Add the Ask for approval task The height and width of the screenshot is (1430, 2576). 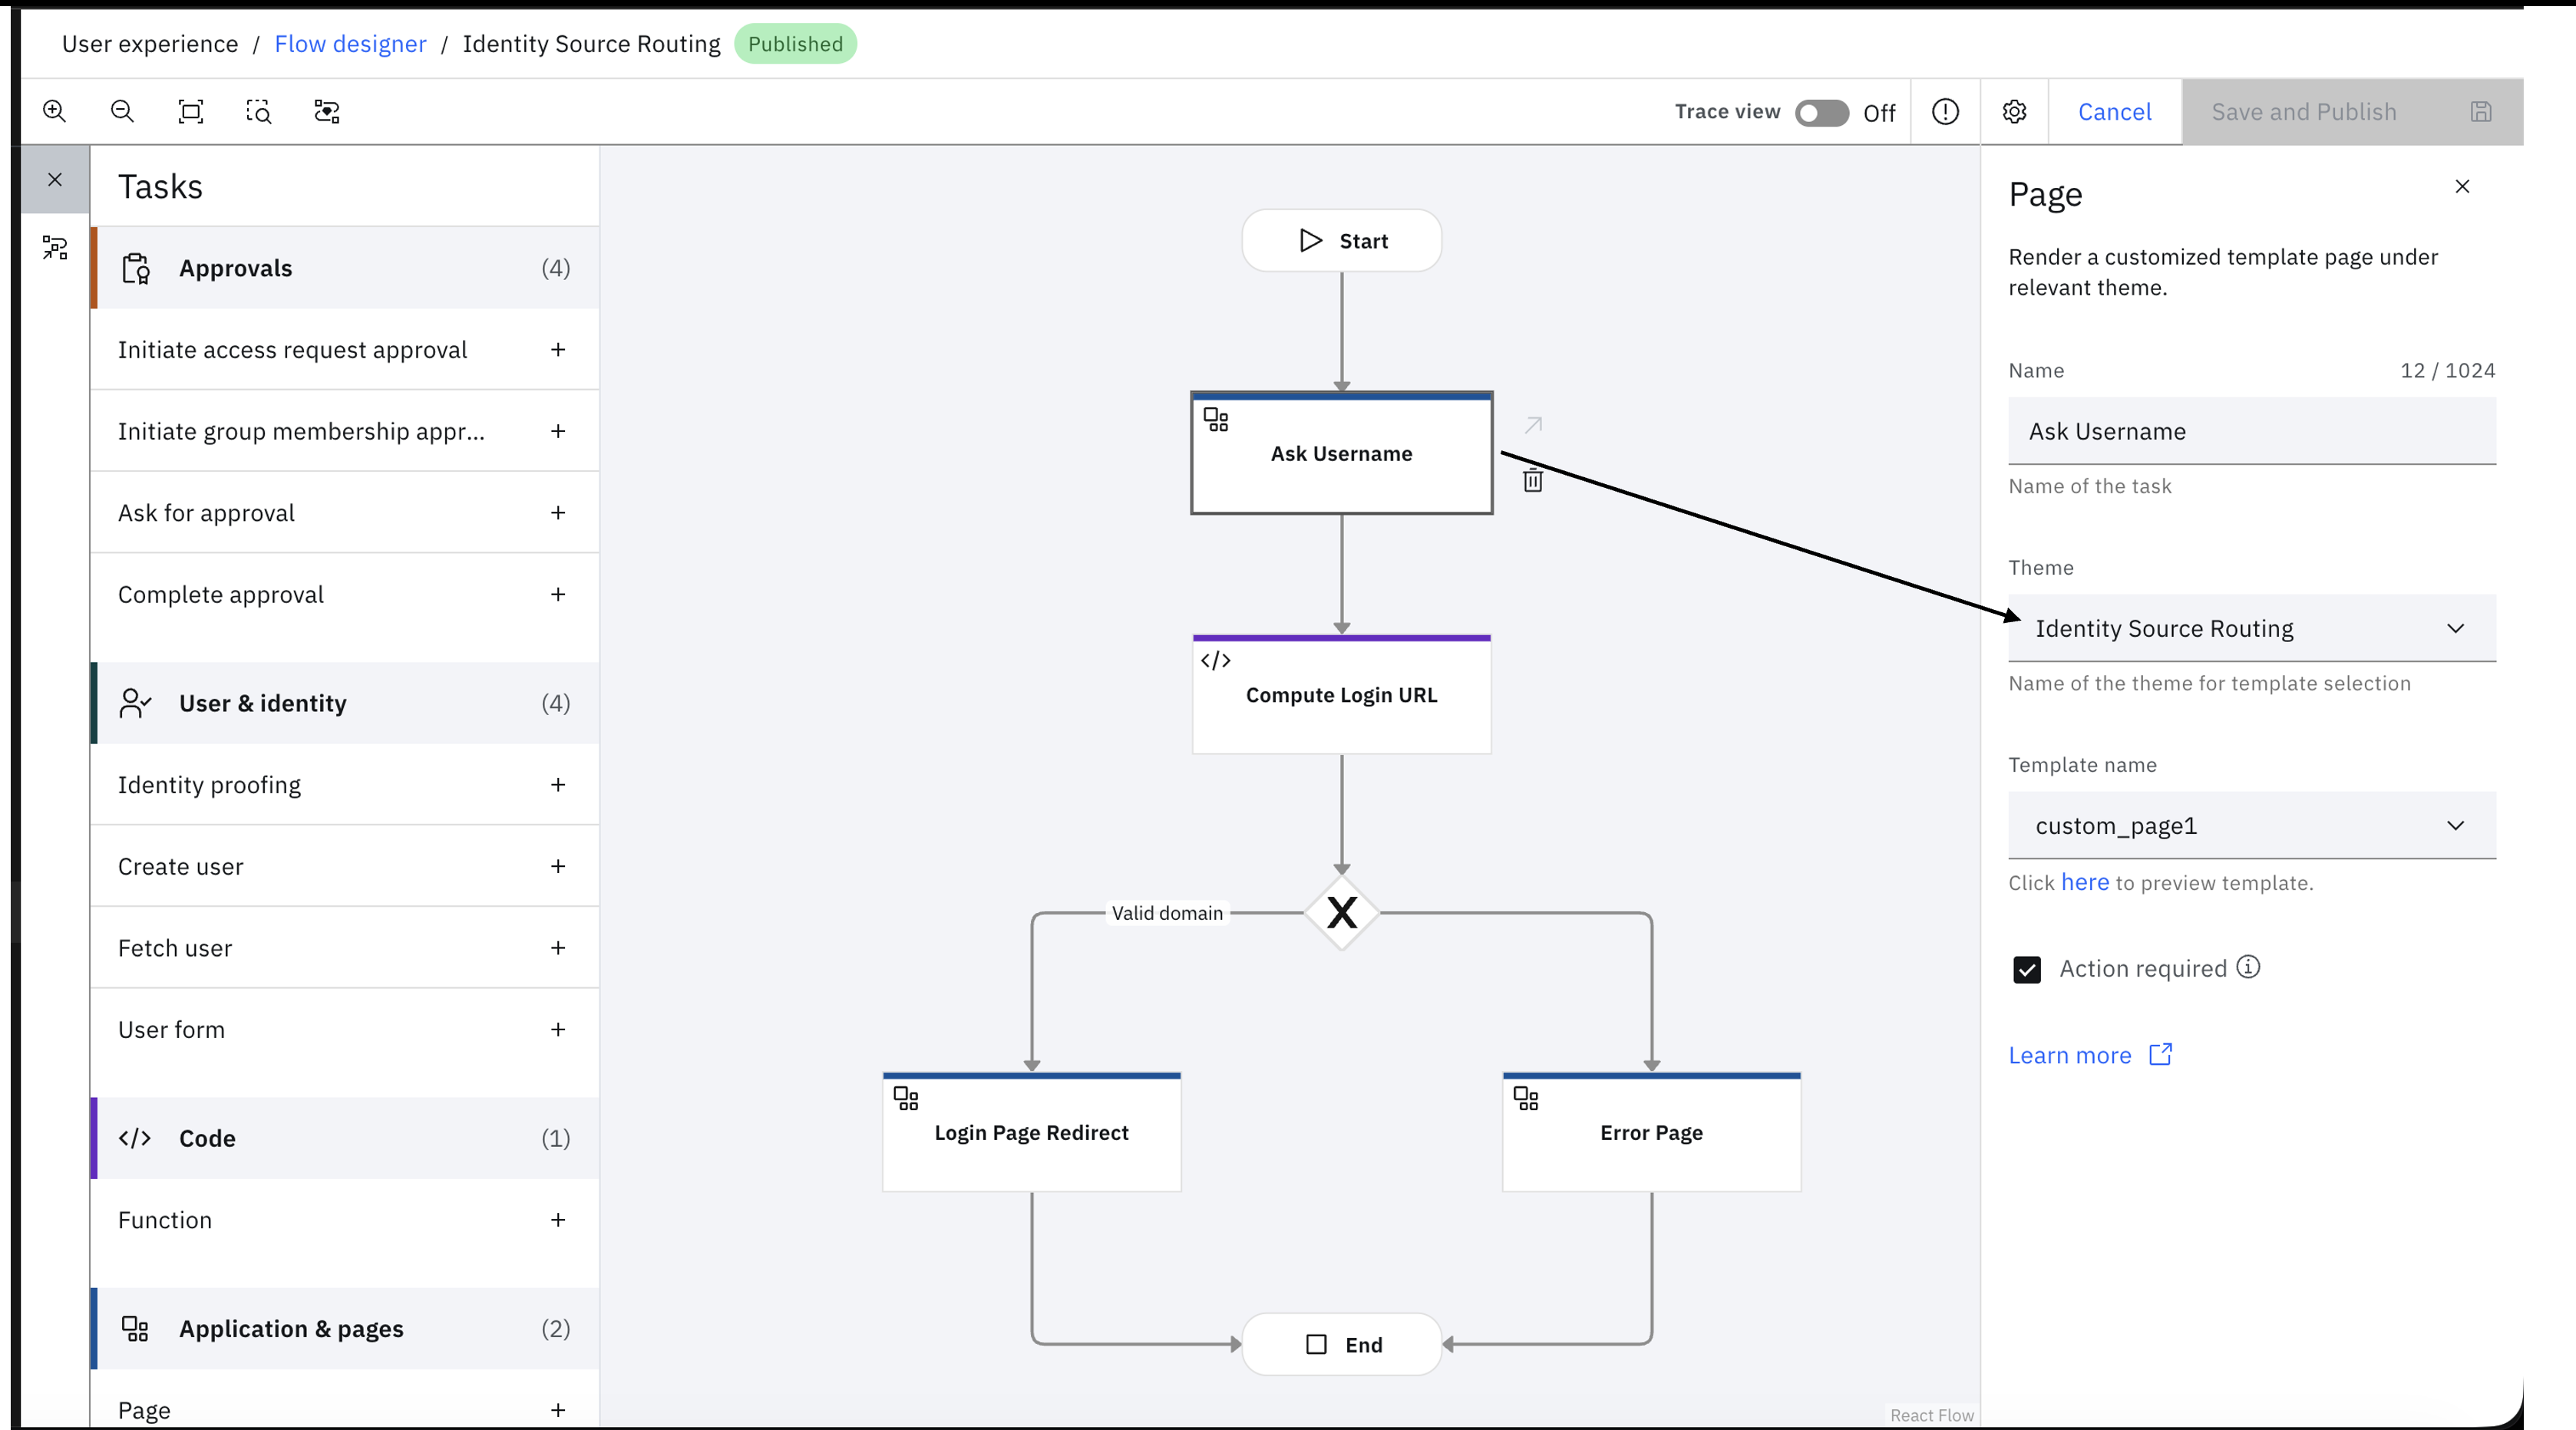558,512
